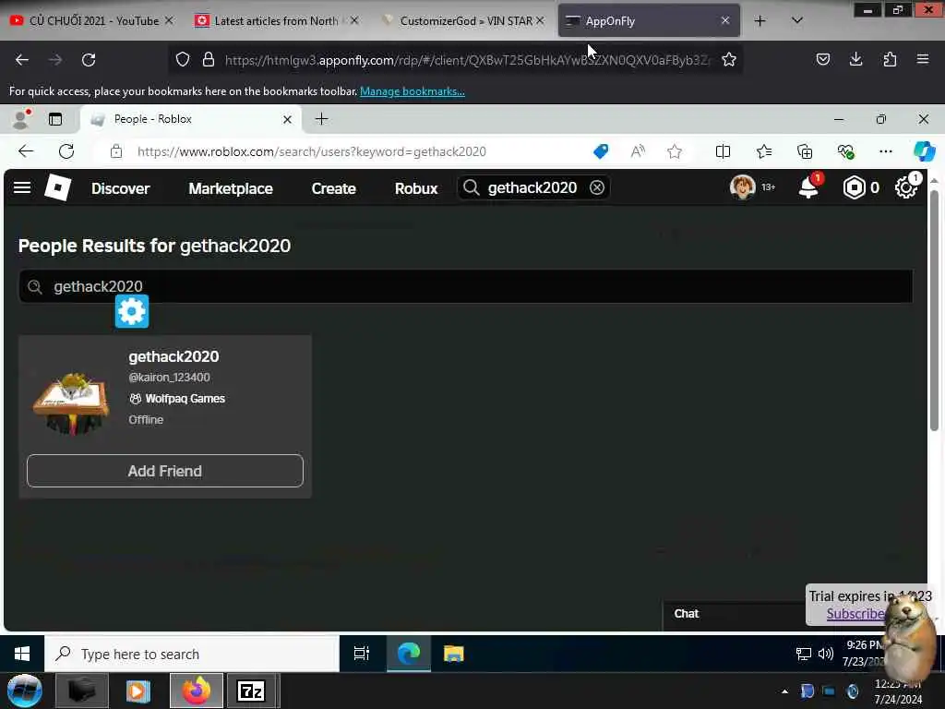Image resolution: width=945 pixels, height=709 pixels.
Task: Open a new Edge tab
Action: tap(322, 119)
